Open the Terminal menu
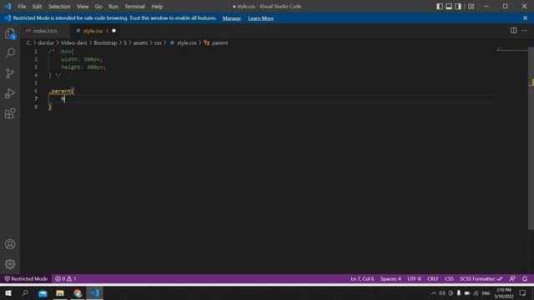The height and width of the screenshot is (300, 534). coord(134,7)
